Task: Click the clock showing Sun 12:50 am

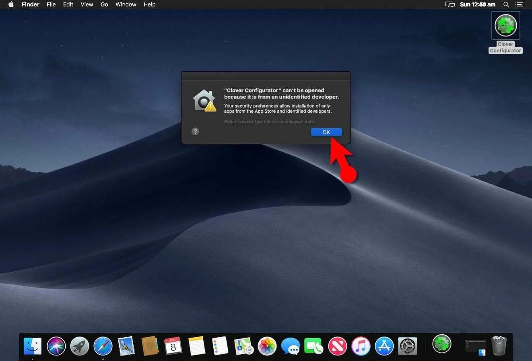Action: [478, 4]
